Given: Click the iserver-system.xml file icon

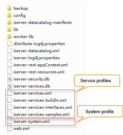Looking at the screenshot, I should (x=9, y=122).
